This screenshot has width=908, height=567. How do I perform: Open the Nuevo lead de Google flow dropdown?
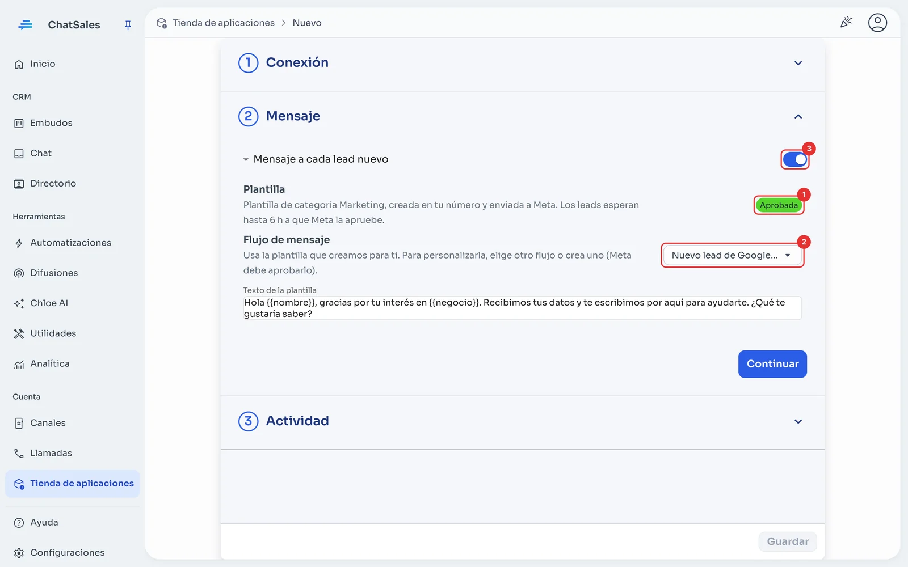point(733,255)
